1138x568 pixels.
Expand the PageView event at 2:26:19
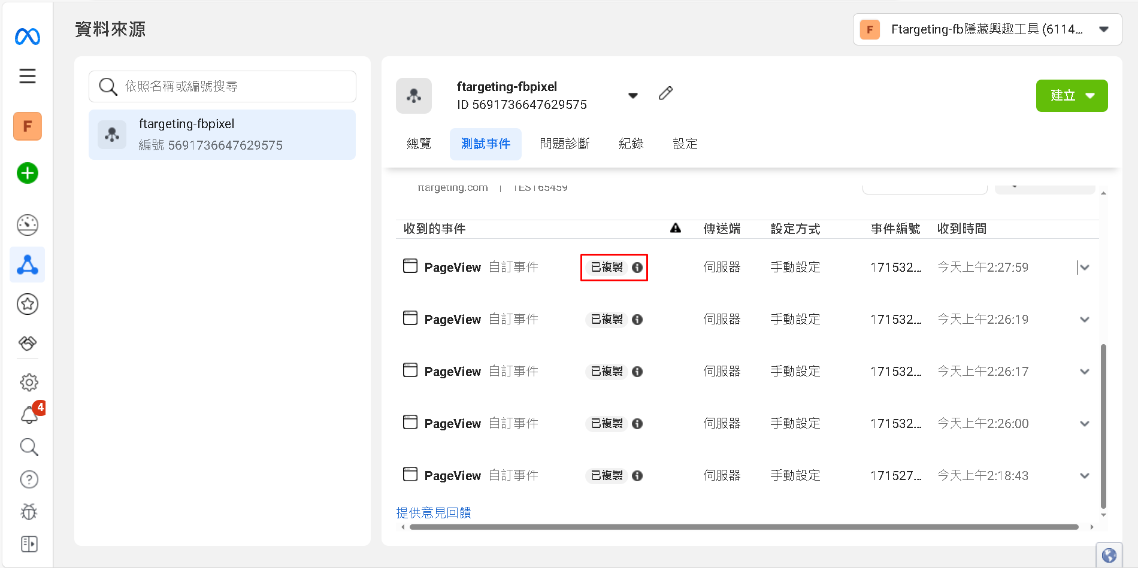tap(1084, 320)
